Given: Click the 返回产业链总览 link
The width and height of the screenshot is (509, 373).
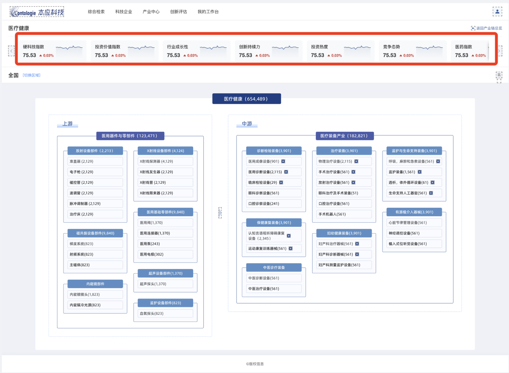Looking at the screenshot, I should 486,28.
